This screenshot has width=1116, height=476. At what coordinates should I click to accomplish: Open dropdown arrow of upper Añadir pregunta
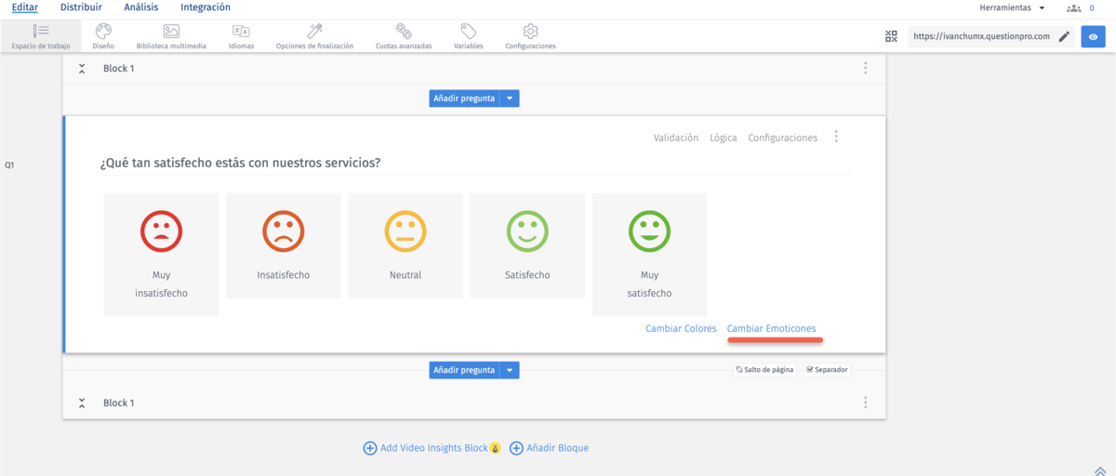pyautogui.click(x=510, y=98)
